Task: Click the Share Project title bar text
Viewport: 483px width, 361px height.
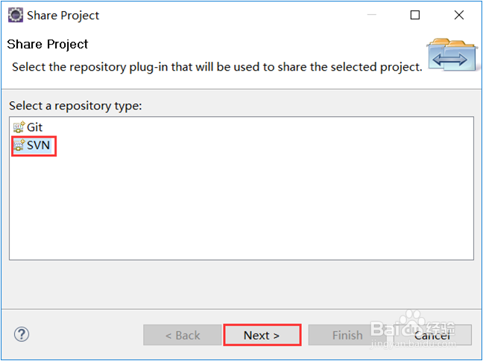Action: [x=63, y=15]
